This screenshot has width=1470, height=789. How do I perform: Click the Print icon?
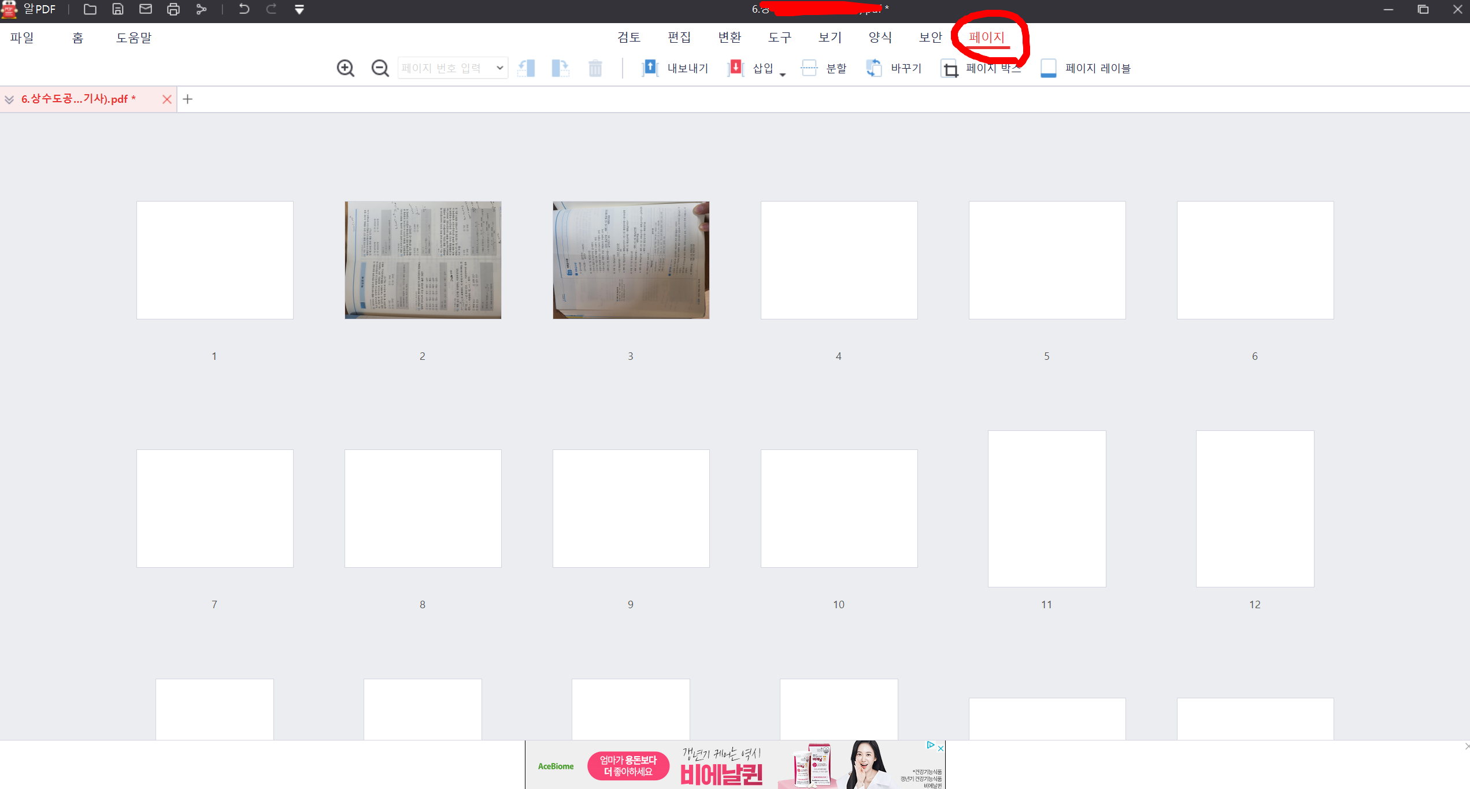coord(173,9)
